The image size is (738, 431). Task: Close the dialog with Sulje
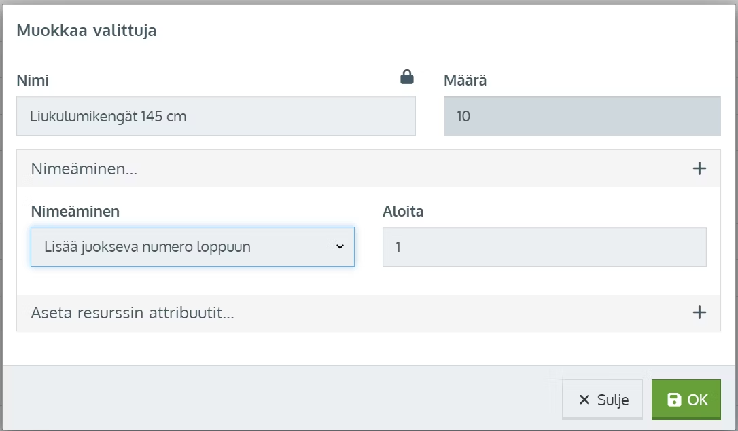(603, 400)
